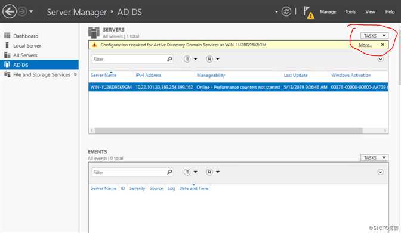Click the More link in warning bar
Image resolution: width=401 pixels, height=233 pixels.
(x=365, y=45)
